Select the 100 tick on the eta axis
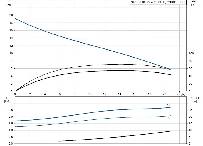The height and width of the screenshot is (146, 203). (191, 53)
